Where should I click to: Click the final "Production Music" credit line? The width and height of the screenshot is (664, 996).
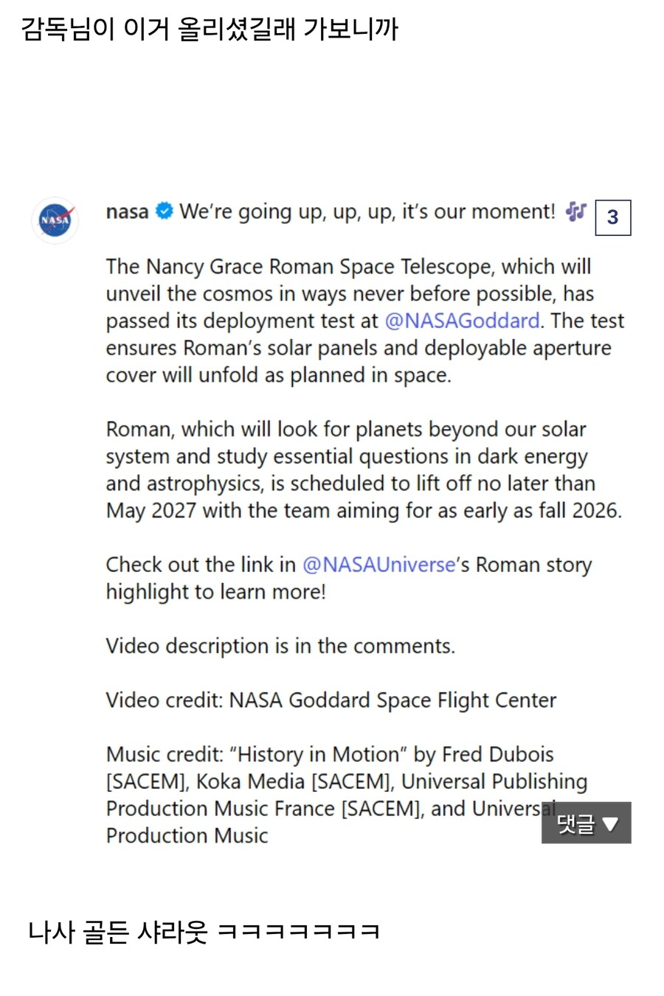[x=187, y=836]
